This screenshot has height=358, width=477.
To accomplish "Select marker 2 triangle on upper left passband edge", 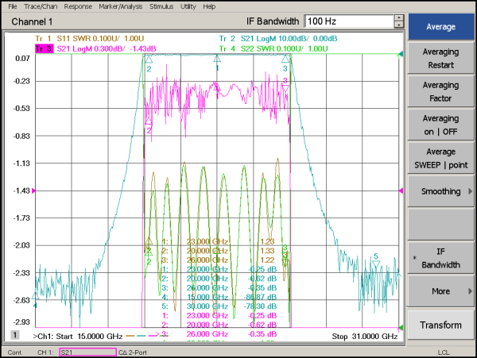I will click(x=148, y=60).
